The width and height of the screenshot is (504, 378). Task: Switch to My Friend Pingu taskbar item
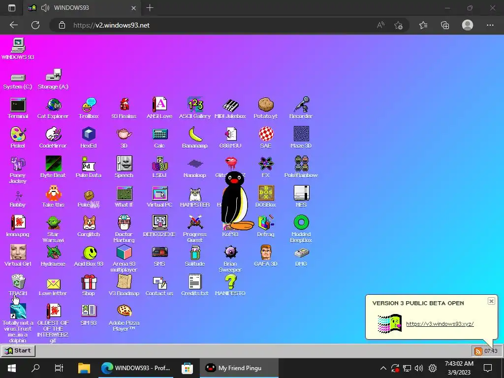coord(239,368)
